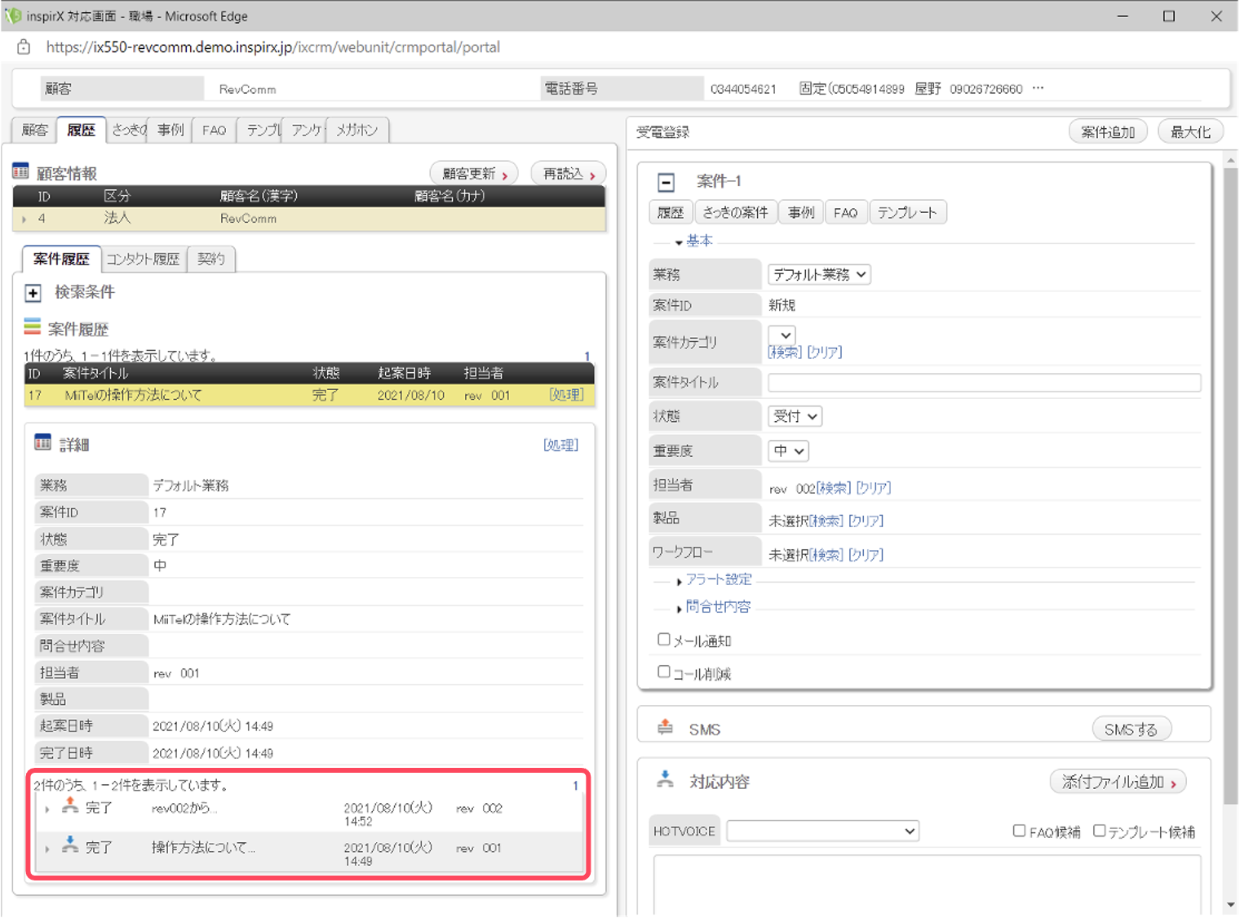This screenshot has width=1240, height=918.
Task: Open the 状態 受付 dropdown
Action: [x=795, y=416]
